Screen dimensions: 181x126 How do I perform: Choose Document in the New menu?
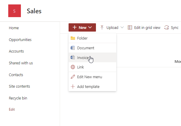[x=85, y=48]
